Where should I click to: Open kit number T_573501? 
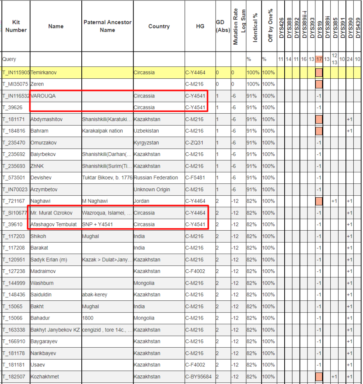tap(15, 177)
